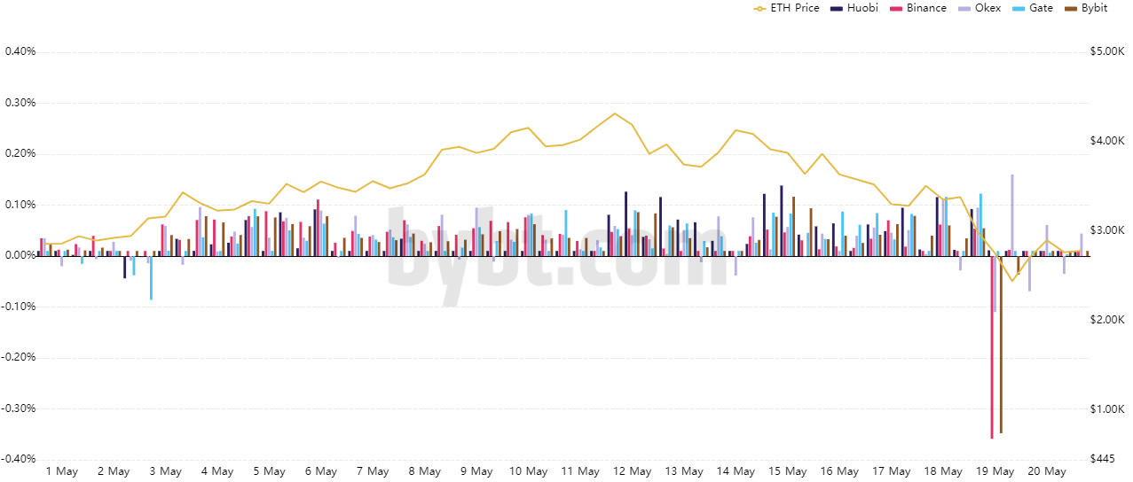The image size is (1133, 482).
Task: Click the $4.00K right axis label
Action: coord(1107,141)
